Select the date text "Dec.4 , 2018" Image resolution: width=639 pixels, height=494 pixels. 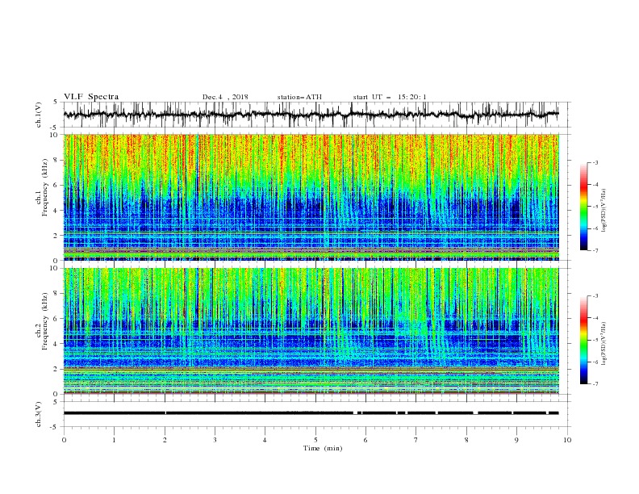point(225,97)
